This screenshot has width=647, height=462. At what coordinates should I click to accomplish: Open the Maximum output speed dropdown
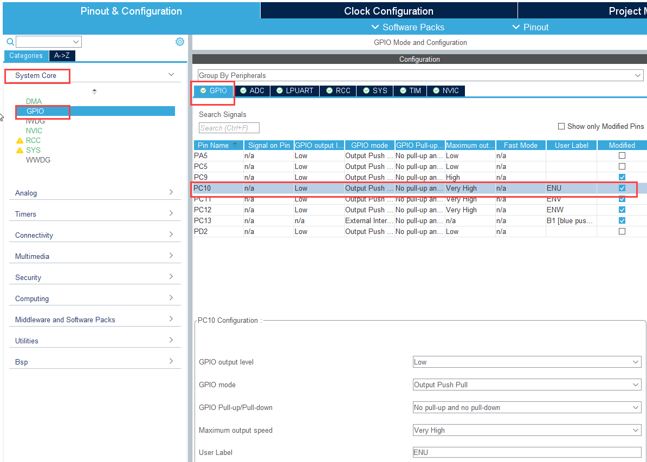coord(527,430)
